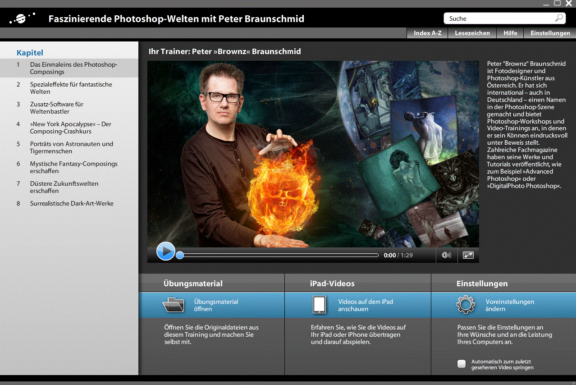Switch video to fullscreen mode icon
576x385 pixels.
[x=468, y=255]
